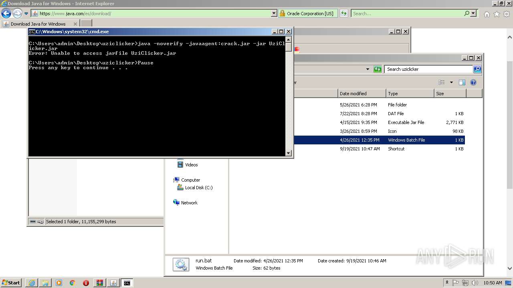Screen dimensions: 513x288
Task: Click the IE page scrollbar down arrow
Action: click(x=510, y=268)
